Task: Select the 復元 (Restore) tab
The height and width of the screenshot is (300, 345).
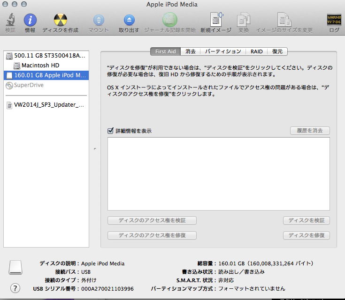Action: click(277, 51)
